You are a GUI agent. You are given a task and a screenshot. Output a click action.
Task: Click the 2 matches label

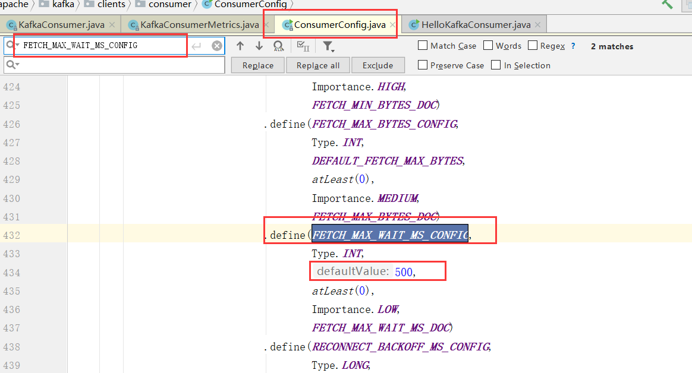point(612,46)
